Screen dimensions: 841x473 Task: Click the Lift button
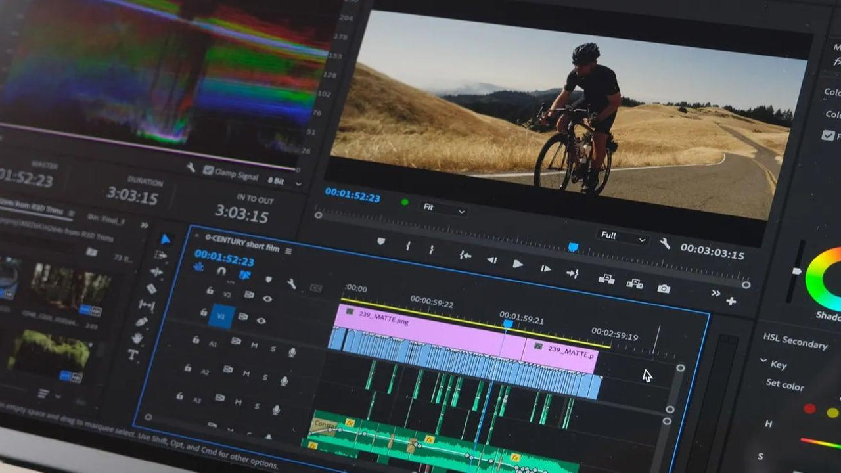[606, 279]
